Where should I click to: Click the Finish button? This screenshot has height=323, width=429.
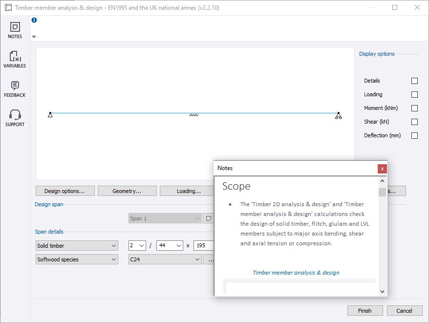pos(365,310)
